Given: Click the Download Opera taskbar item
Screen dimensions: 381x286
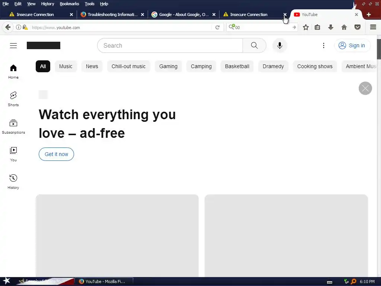Looking at the screenshot, I should tap(45, 282).
